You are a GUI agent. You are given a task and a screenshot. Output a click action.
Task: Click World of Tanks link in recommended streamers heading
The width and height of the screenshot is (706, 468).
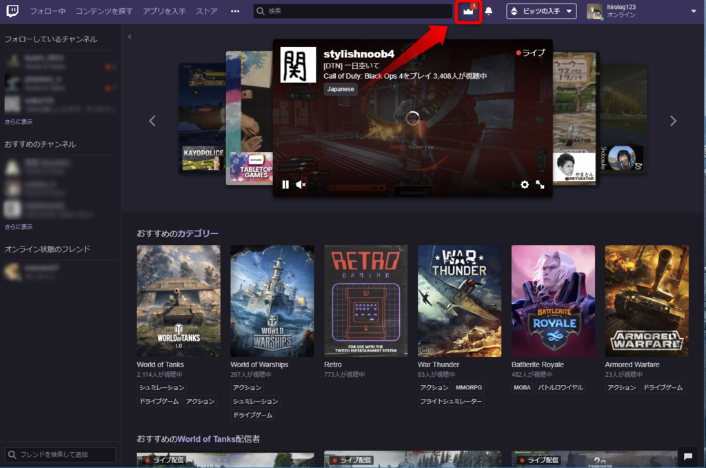(x=206, y=439)
